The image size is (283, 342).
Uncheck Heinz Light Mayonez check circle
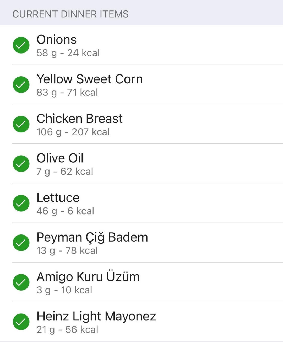pyautogui.click(x=21, y=322)
